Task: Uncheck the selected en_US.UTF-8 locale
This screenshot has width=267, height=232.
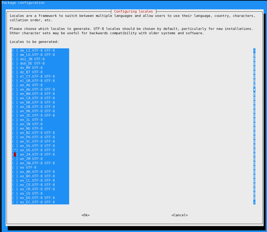Action: coord(15,150)
